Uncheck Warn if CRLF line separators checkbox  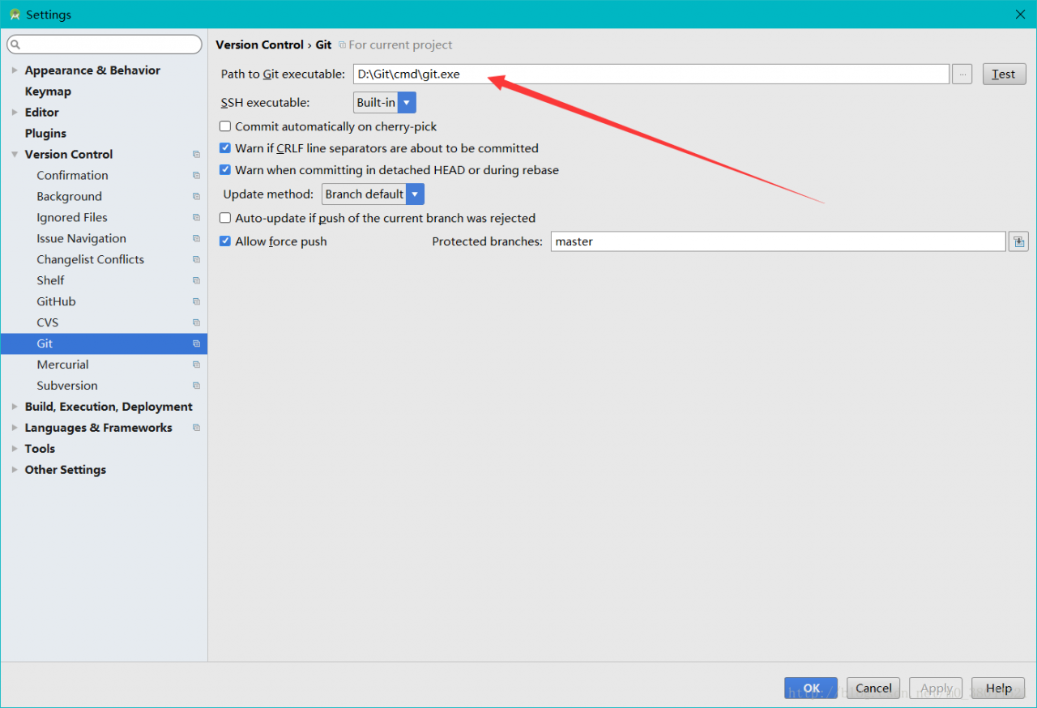click(225, 148)
